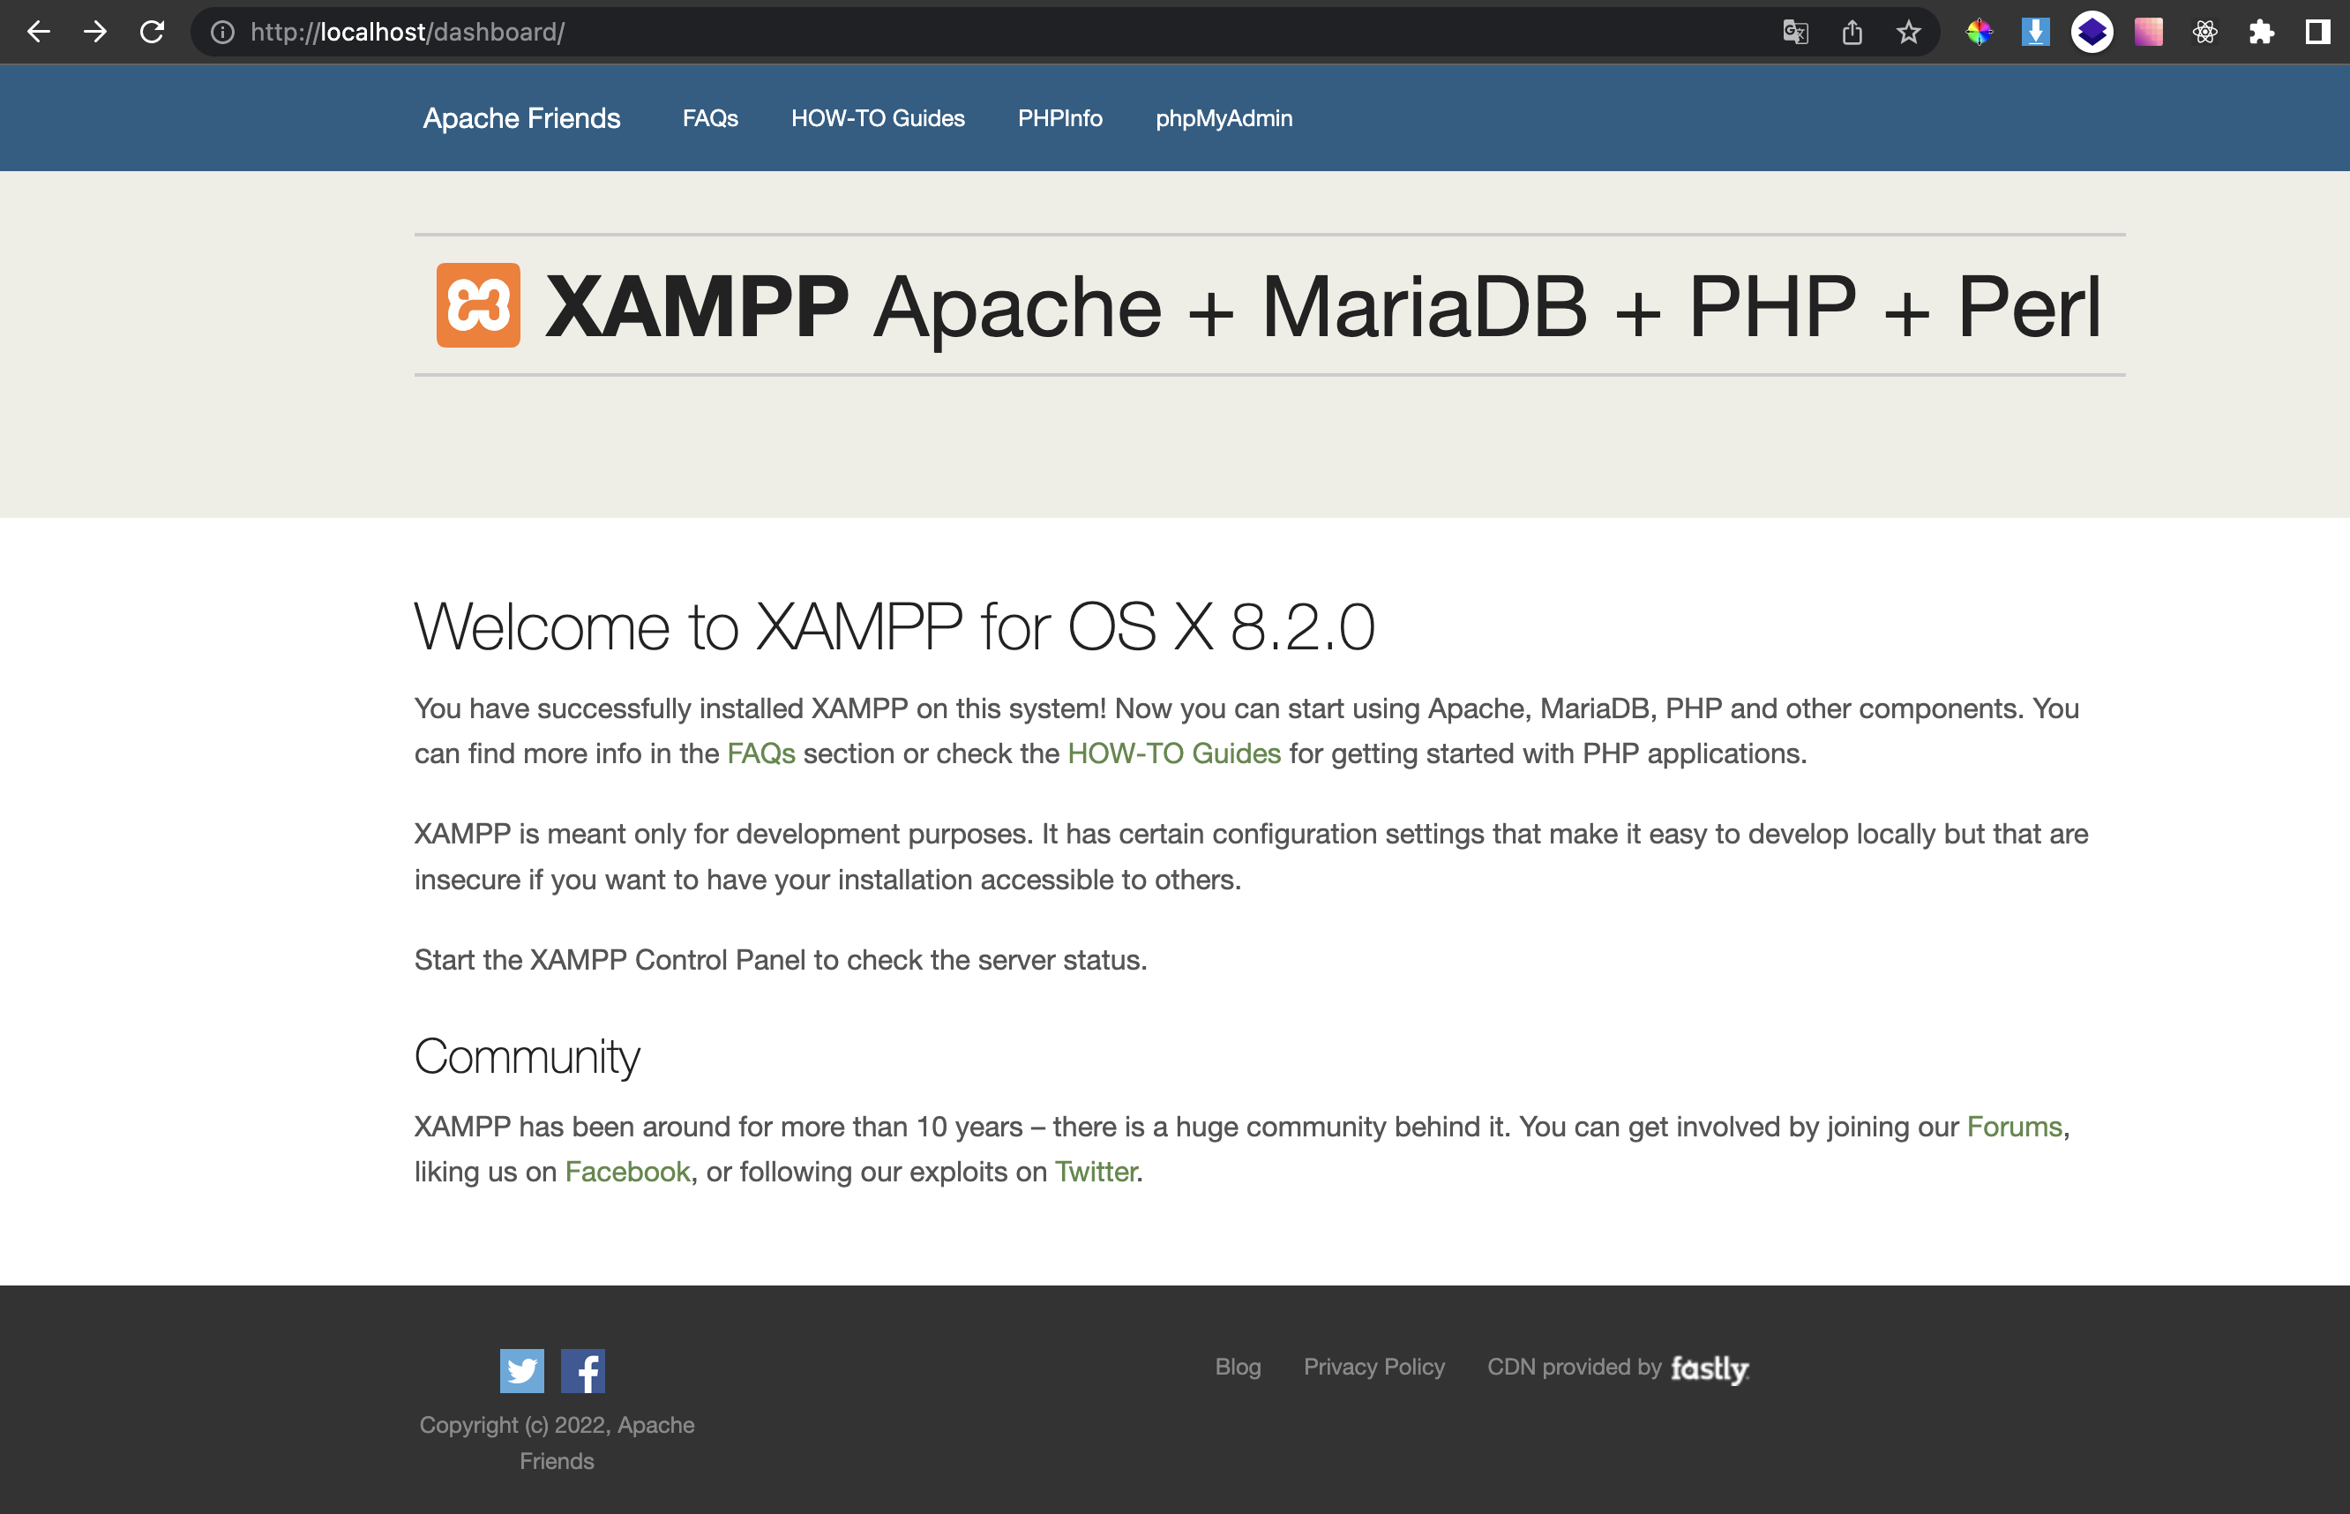This screenshot has width=2350, height=1514.
Task: Click the 'CDN provided by' footer text
Action: pyautogui.click(x=1574, y=1367)
